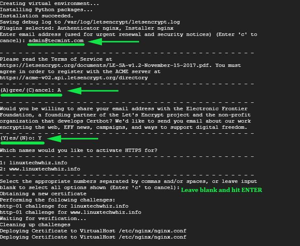The image size is (300, 246).
Task: Select the (A)gree/(C)ancel prompt line
Action: [x=31, y=90]
